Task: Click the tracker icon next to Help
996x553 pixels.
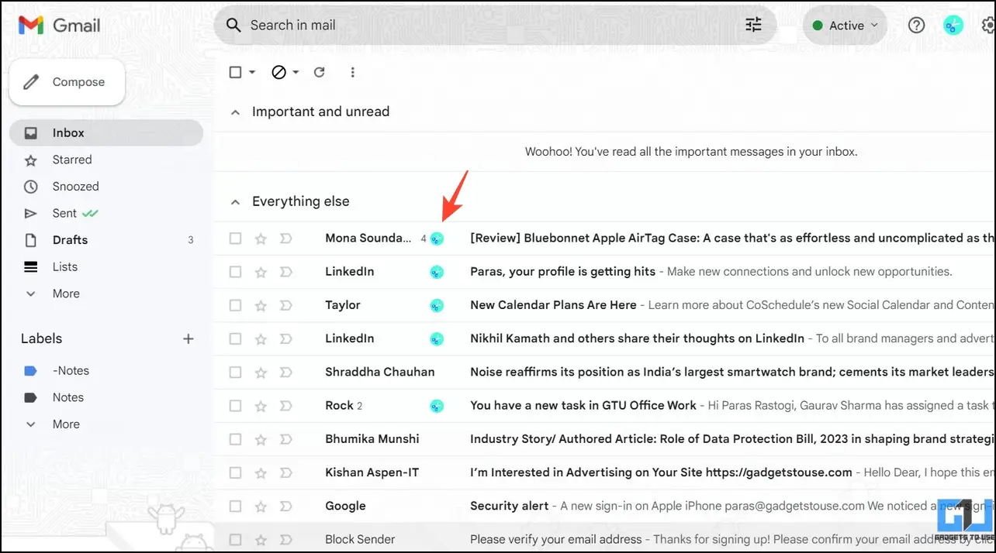Action: pos(953,25)
